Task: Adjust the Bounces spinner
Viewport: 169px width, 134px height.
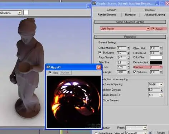Action: click(161, 67)
